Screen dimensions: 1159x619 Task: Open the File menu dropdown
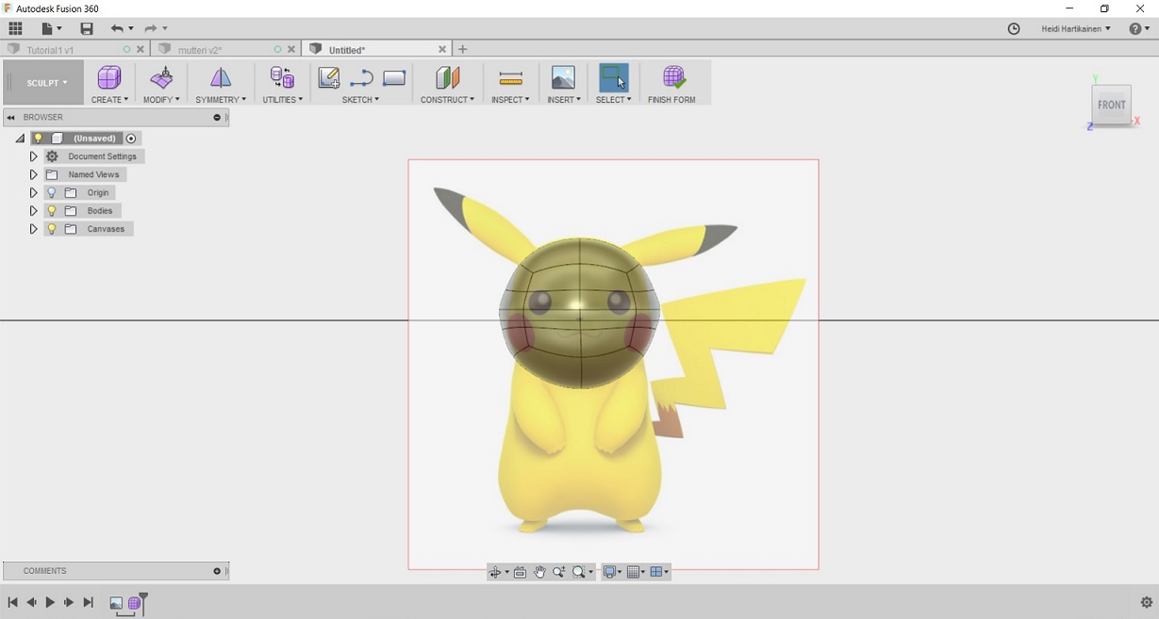(51, 29)
